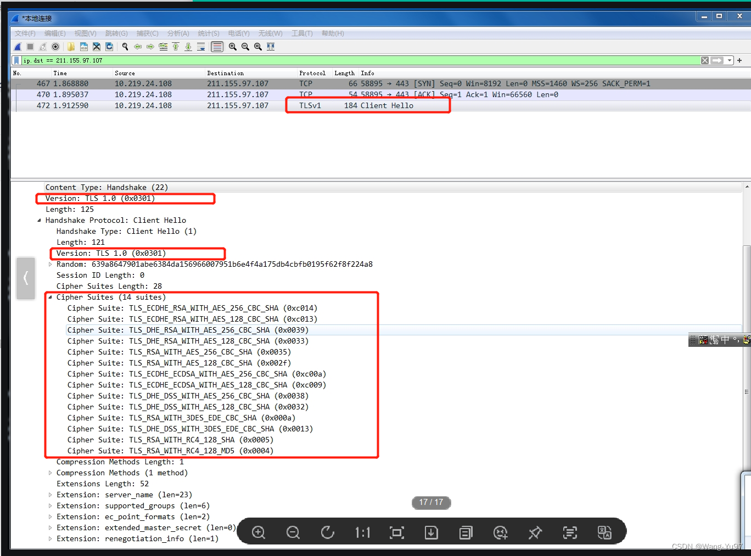This screenshot has width=751, height=556.
Task: Open the capture options gear icon
Action: tap(55, 47)
